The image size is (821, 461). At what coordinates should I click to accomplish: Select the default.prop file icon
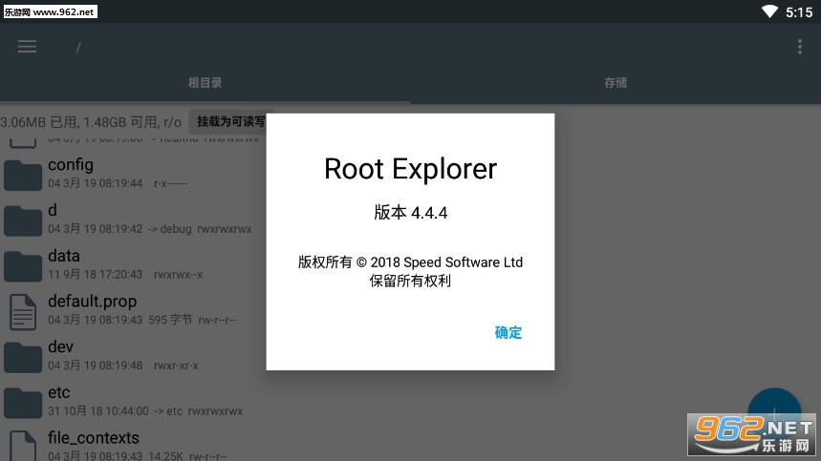pos(23,312)
